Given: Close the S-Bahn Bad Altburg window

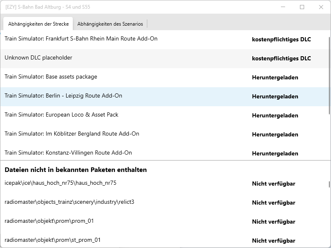Looking at the screenshot, I should pos(321,7).
